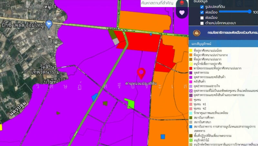This screenshot has width=258, height=146.
Task: Click the blue square marker near bottom
Action: 163,137
